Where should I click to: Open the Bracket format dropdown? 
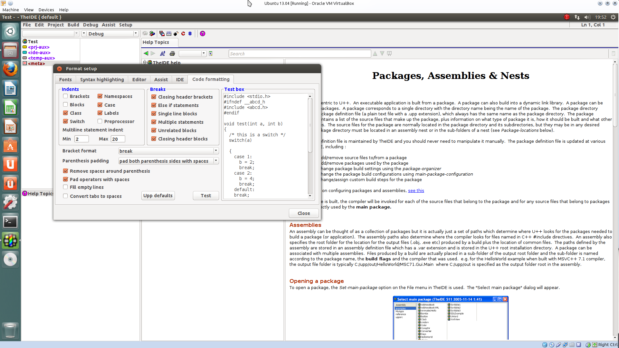[215, 151]
